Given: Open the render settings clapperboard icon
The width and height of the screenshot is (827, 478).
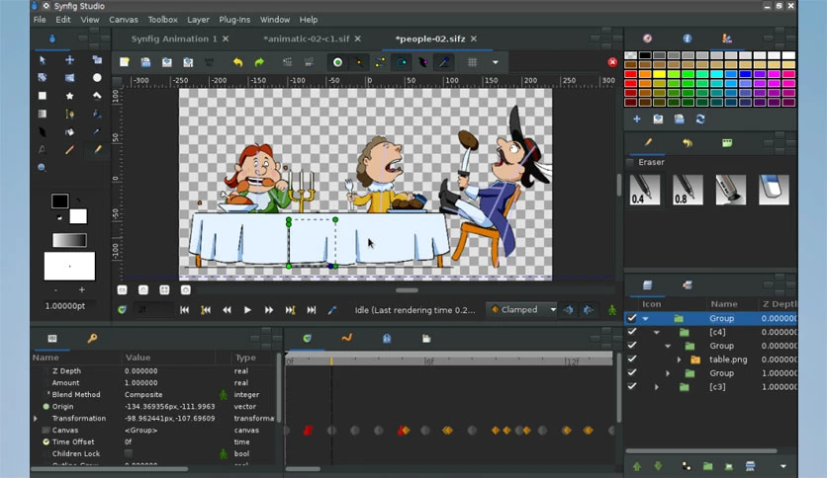Looking at the screenshot, I should point(288,62).
